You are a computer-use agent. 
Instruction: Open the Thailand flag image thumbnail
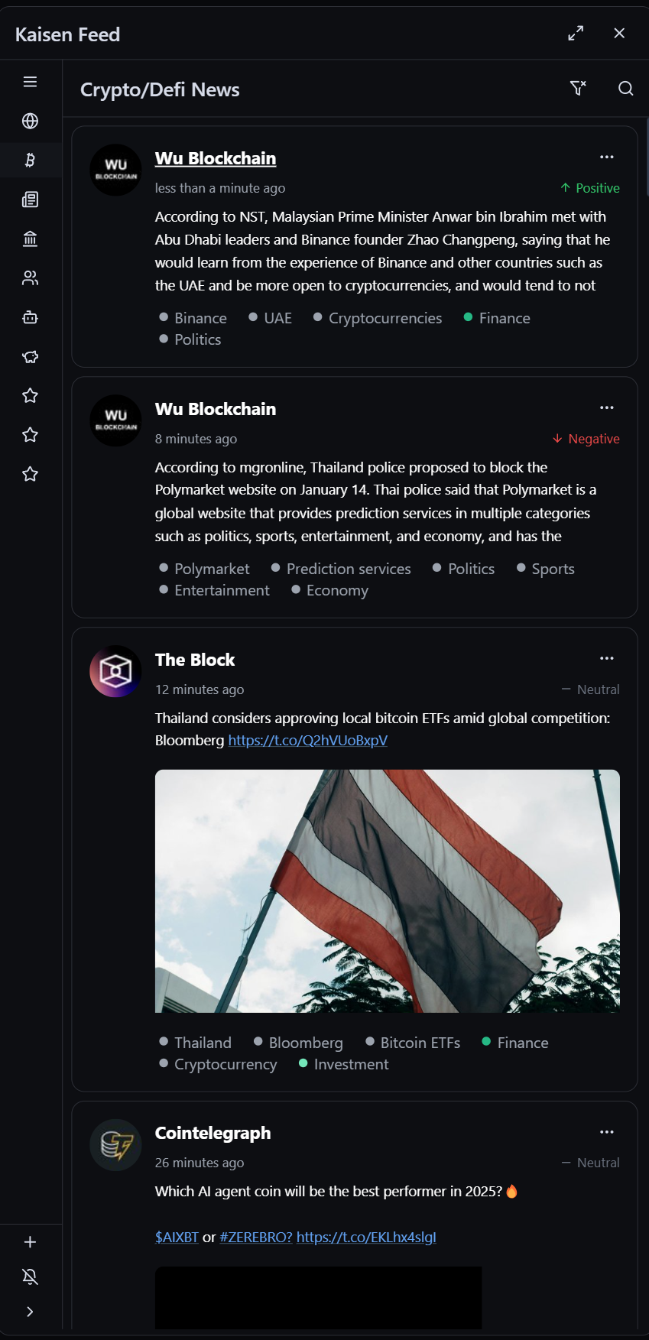387,891
